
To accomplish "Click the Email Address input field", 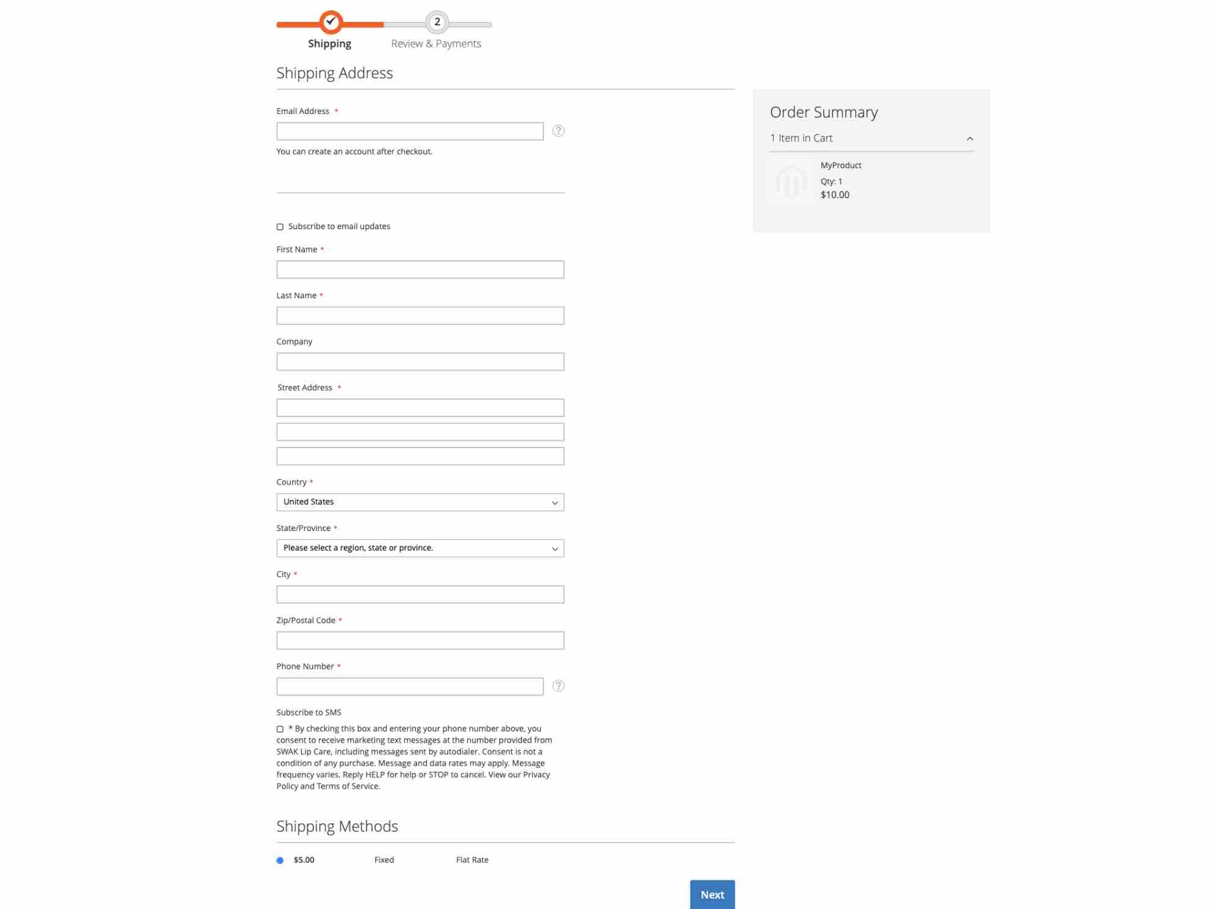I will (410, 130).
